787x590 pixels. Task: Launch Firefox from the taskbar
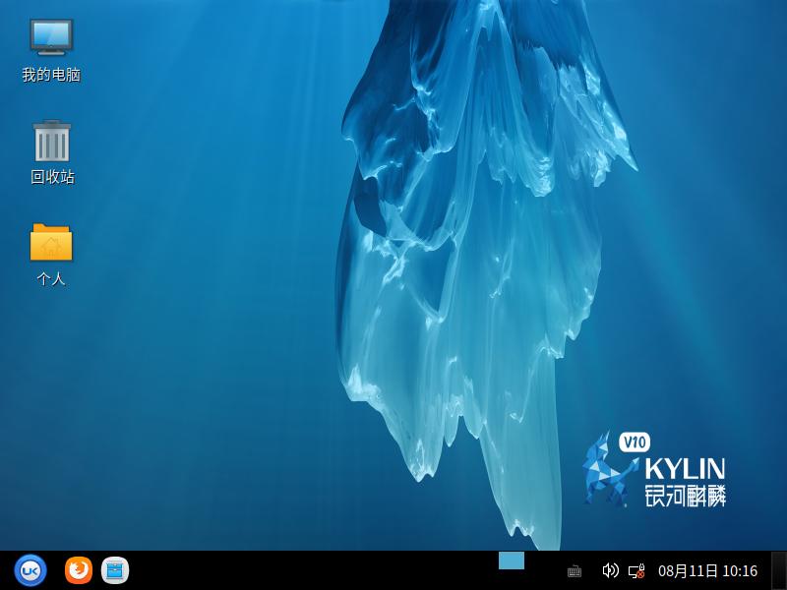77,568
